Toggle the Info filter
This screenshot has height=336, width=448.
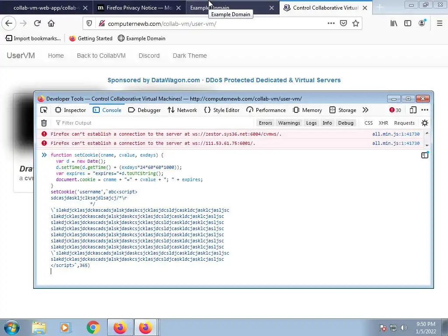[327, 123]
